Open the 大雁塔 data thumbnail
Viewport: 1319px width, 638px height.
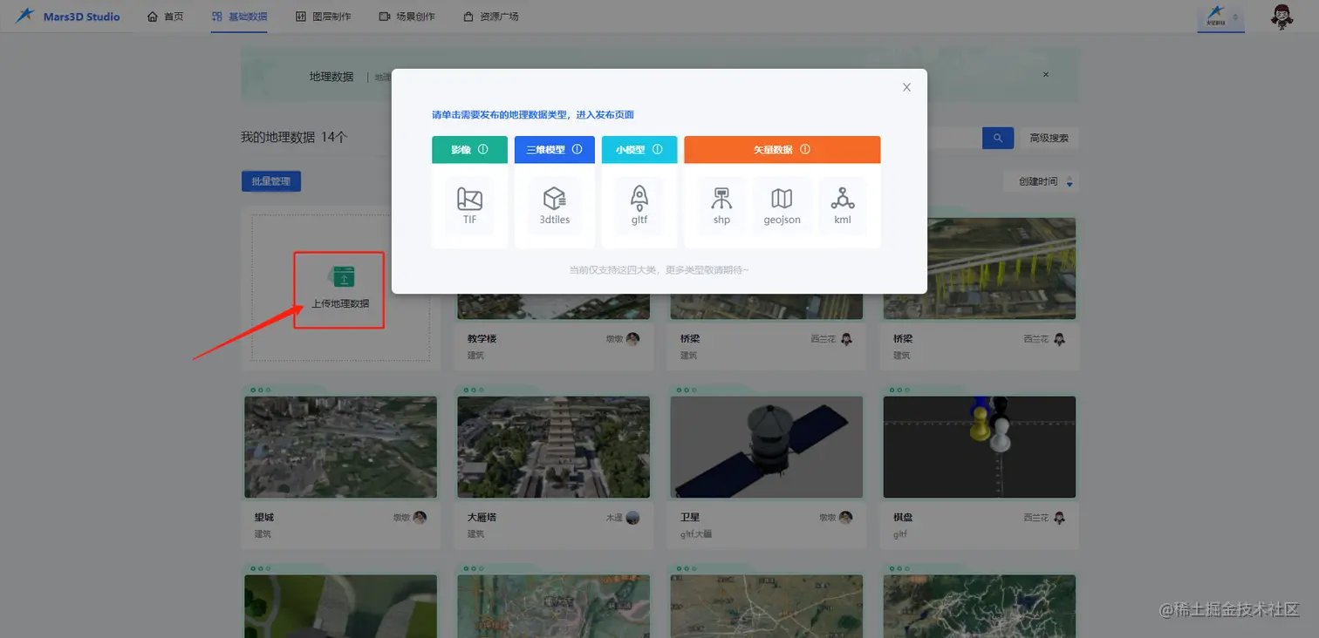tap(553, 447)
